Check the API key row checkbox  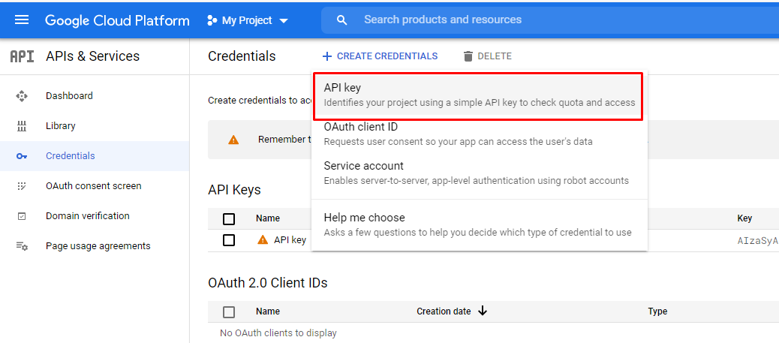[x=229, y=240]
